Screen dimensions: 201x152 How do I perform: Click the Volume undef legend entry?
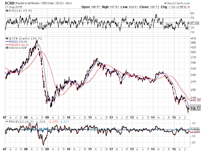click(x=18, y=48)
